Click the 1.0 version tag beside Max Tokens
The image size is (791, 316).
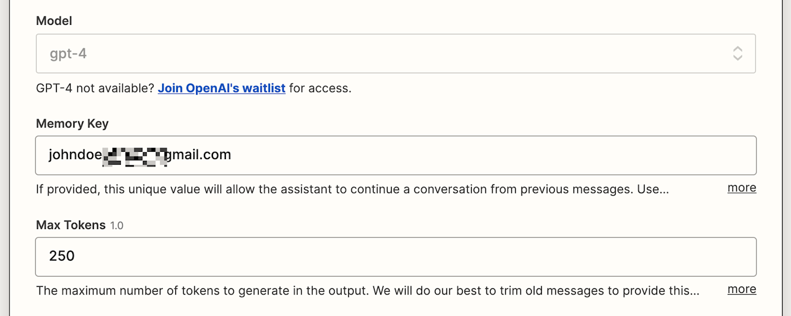tap(116, 226)
